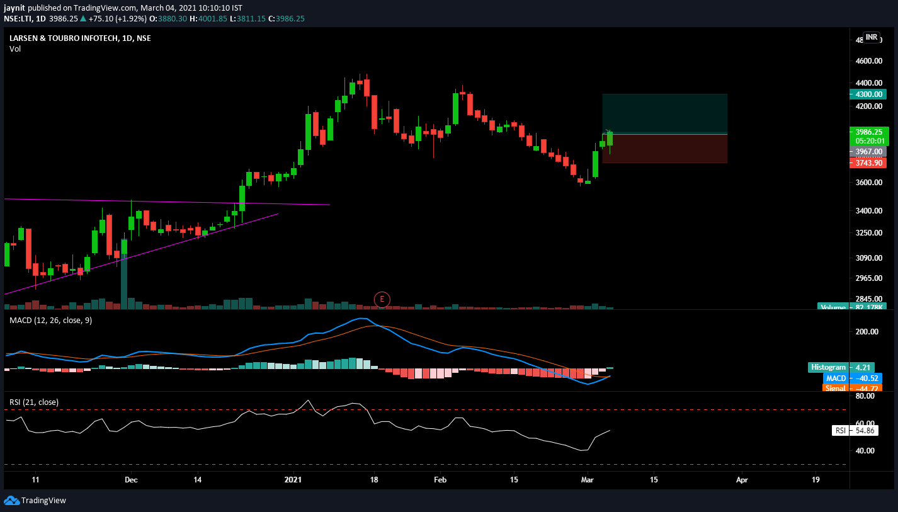Click the Feb label on time axis

[440, 480]
